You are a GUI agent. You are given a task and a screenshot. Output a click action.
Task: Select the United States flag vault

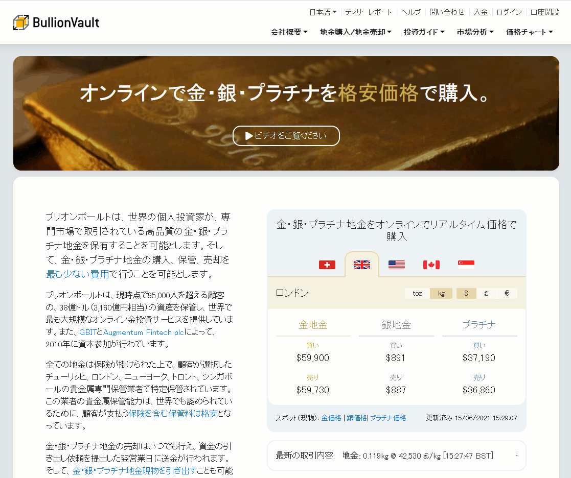tap(396, 265)
